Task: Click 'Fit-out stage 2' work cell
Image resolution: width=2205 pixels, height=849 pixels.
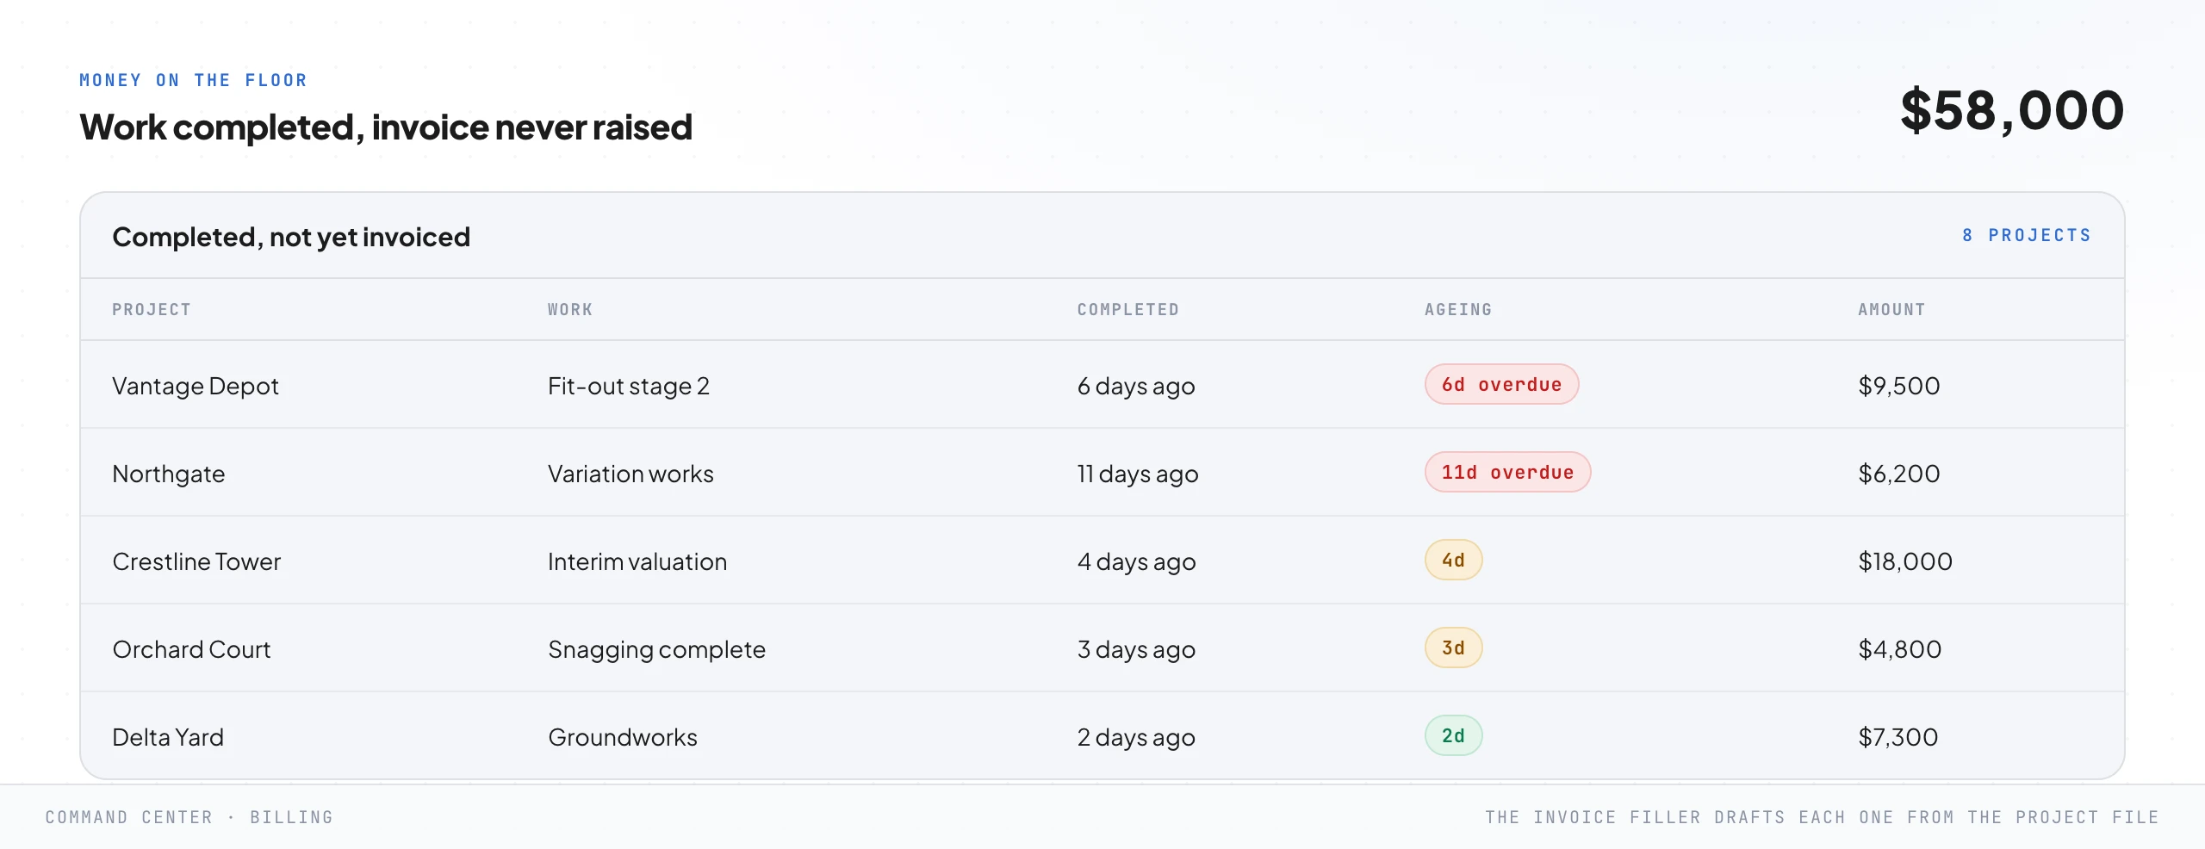Action: (629, 386)
